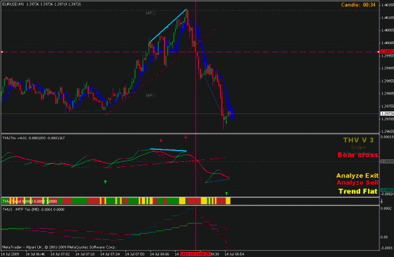Click the 0.0002 MTF Trix scale value

[x=386, y=208]
